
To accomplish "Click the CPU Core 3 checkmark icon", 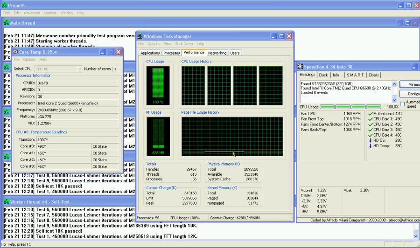I will (x=371, y=130).
